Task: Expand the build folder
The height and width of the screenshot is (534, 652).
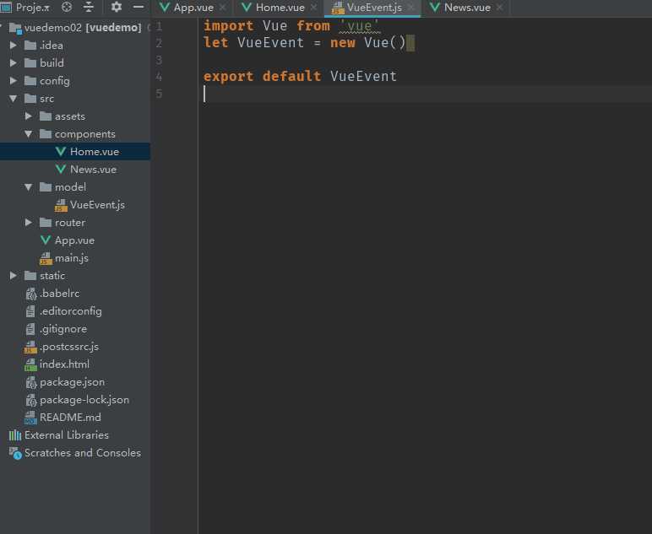Action: [13, 62]
